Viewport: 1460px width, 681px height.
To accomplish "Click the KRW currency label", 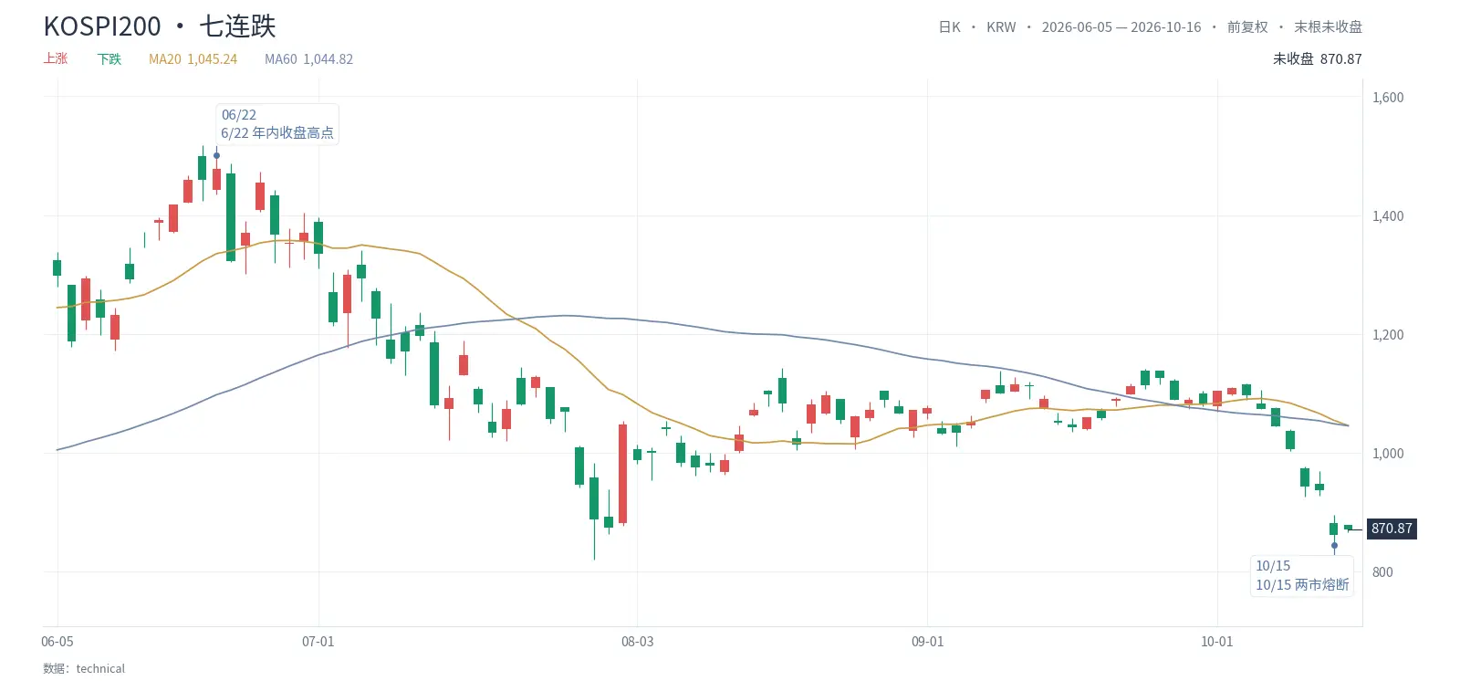I will (x=1001, y=27).
